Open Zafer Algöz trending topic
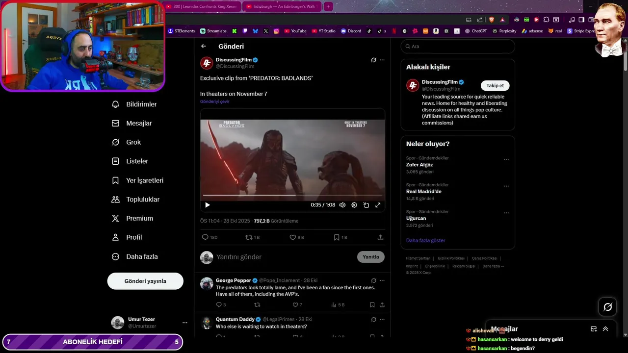The width and height of the screenshot is (628, 353). 419,165
